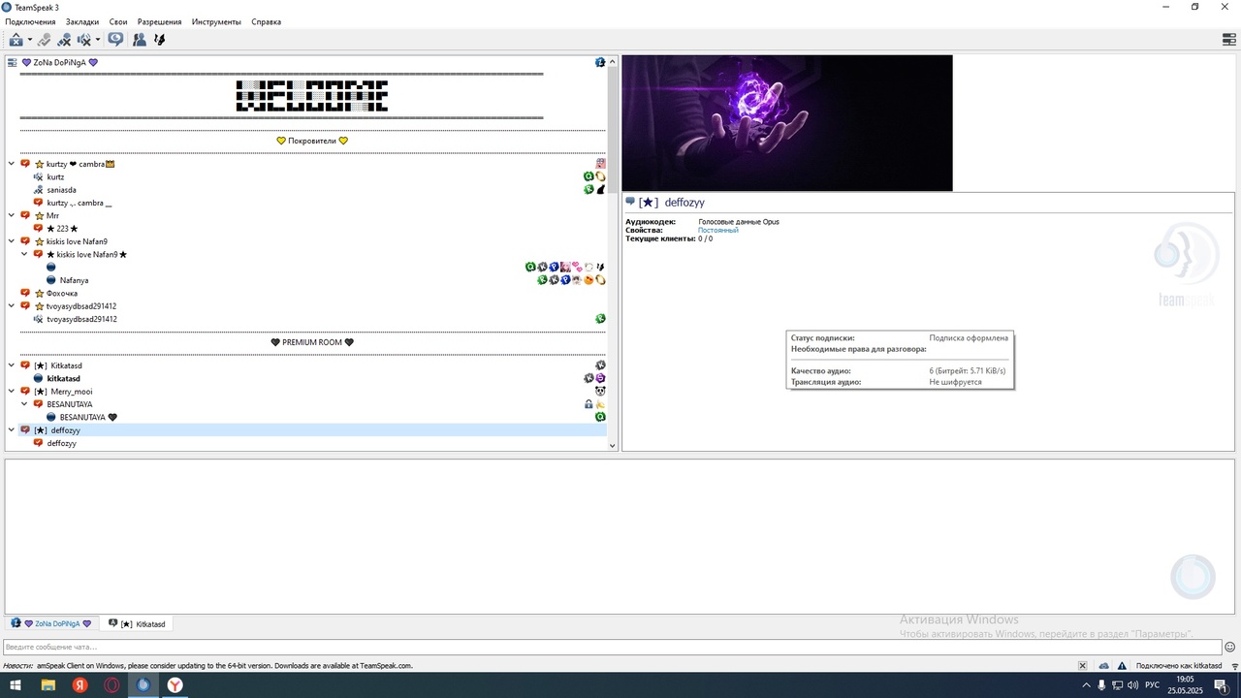This screenshot has height=698, width=1241.
Task: Open the emoji picker in chat
Action: [x=1230, y=647]
